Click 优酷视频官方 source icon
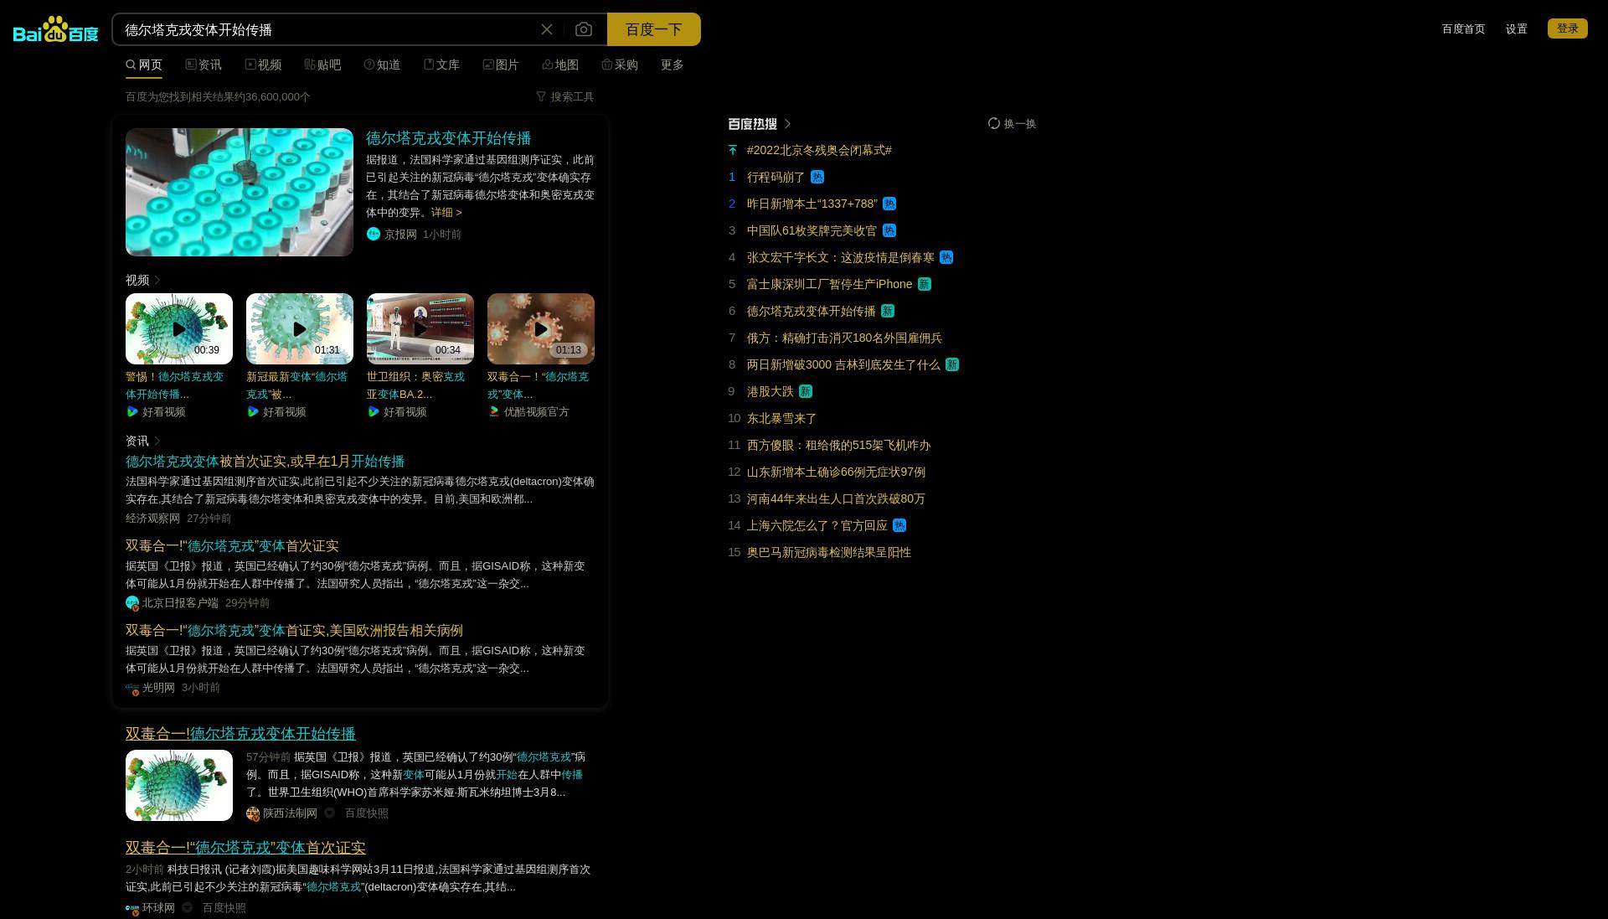1608x919 pixels. pos(494,411)
